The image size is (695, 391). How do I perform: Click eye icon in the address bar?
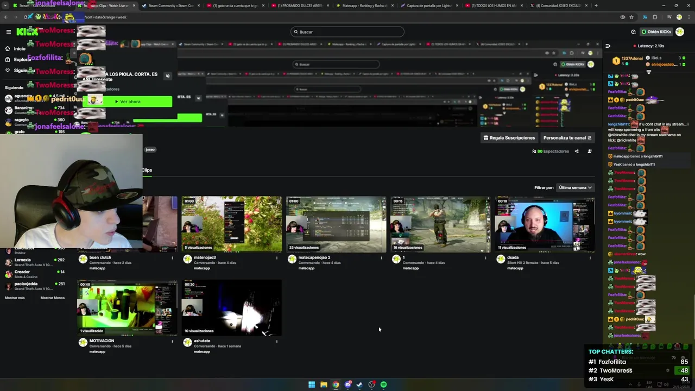[x=623, y=17]
